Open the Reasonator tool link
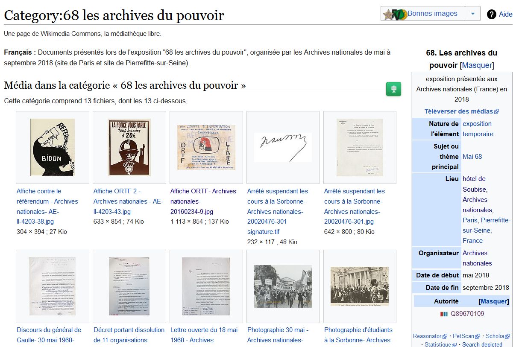519x347 pixels. coord(427,336)
